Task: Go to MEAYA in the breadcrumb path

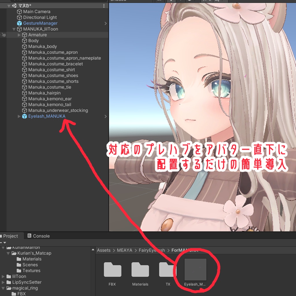Action: coord(125,250)
